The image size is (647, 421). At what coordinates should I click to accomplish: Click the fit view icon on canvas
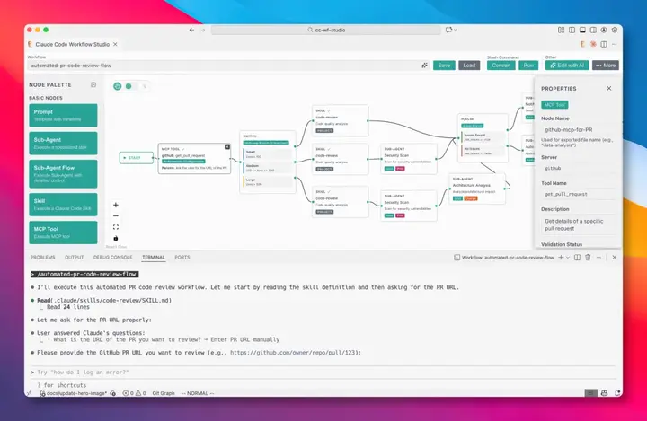(116, 227)
